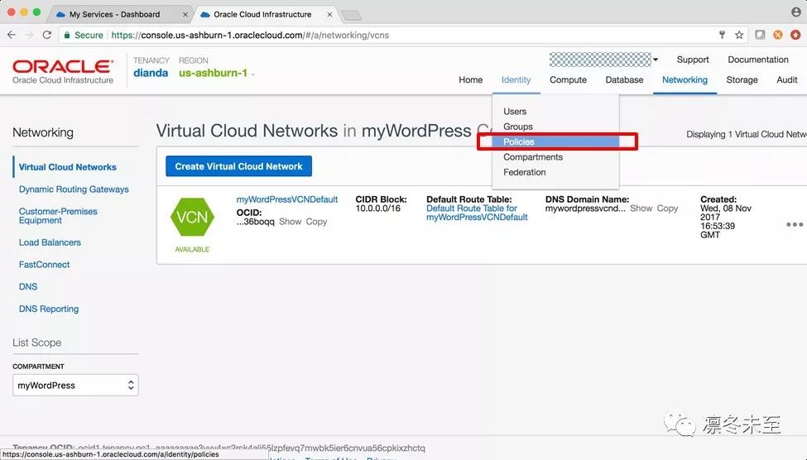
Task: Click the dianda tenancy name
Action: point(151,73)
